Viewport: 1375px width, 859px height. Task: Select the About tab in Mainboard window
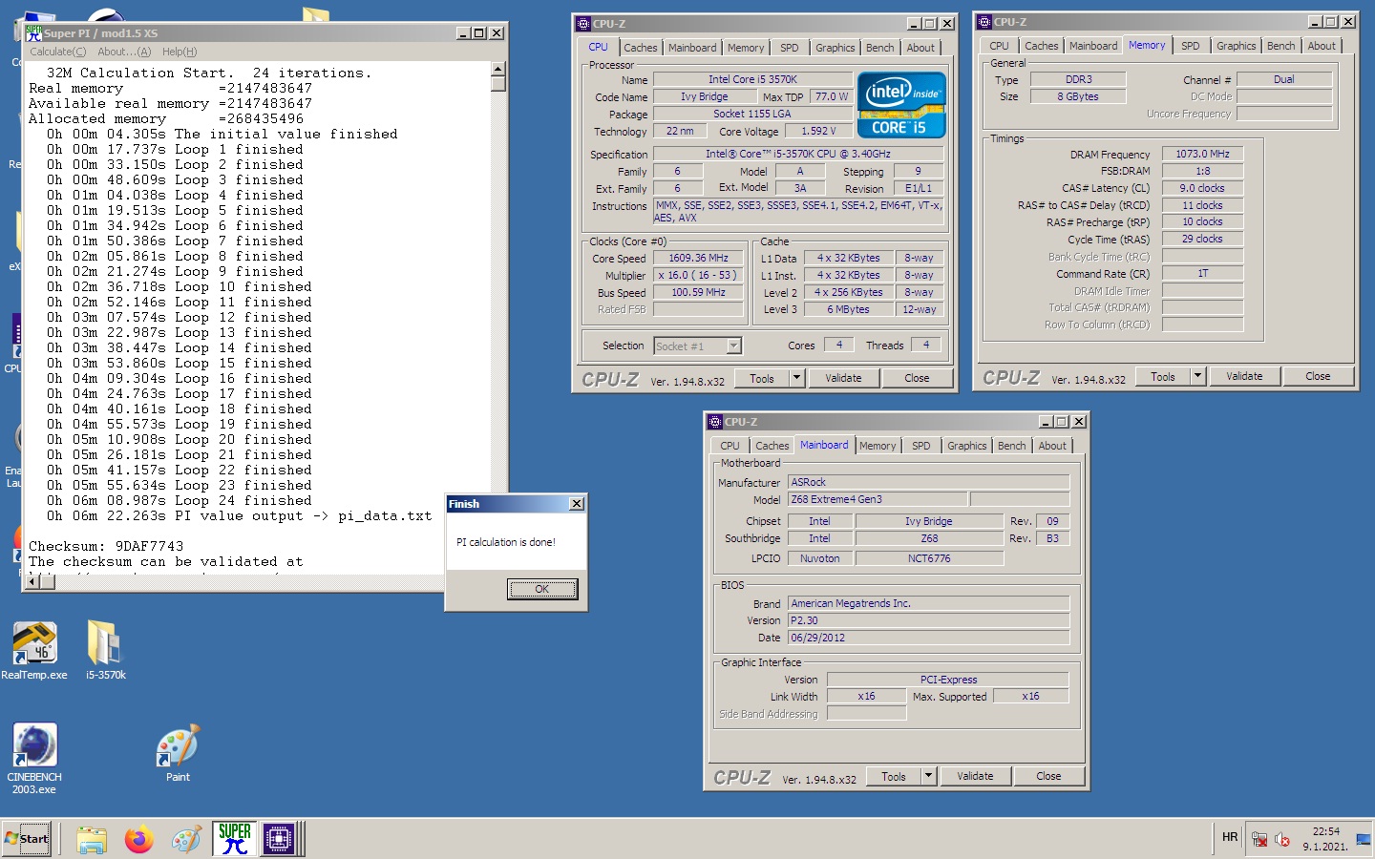tap(1052, 446)
